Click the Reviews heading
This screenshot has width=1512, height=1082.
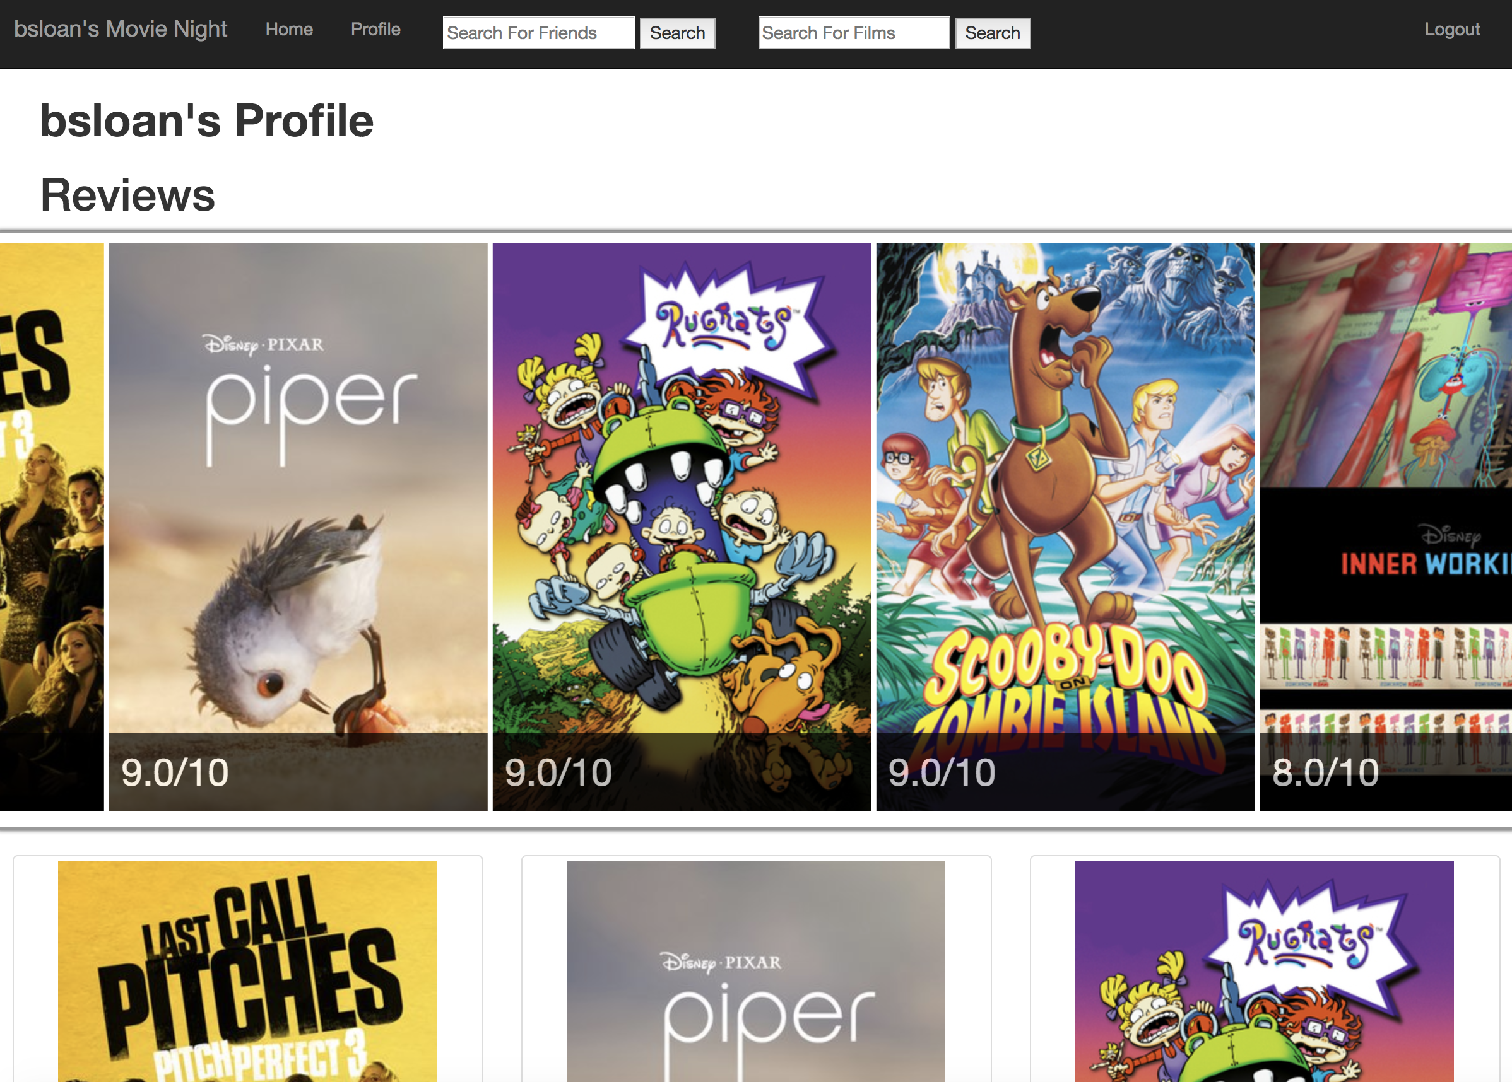[127, 195]
